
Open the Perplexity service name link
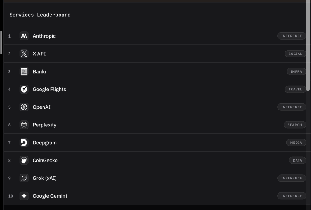tap(44, 125)
